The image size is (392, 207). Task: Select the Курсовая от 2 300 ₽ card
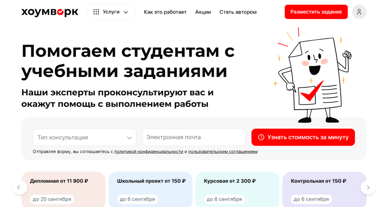click(237, 189)
